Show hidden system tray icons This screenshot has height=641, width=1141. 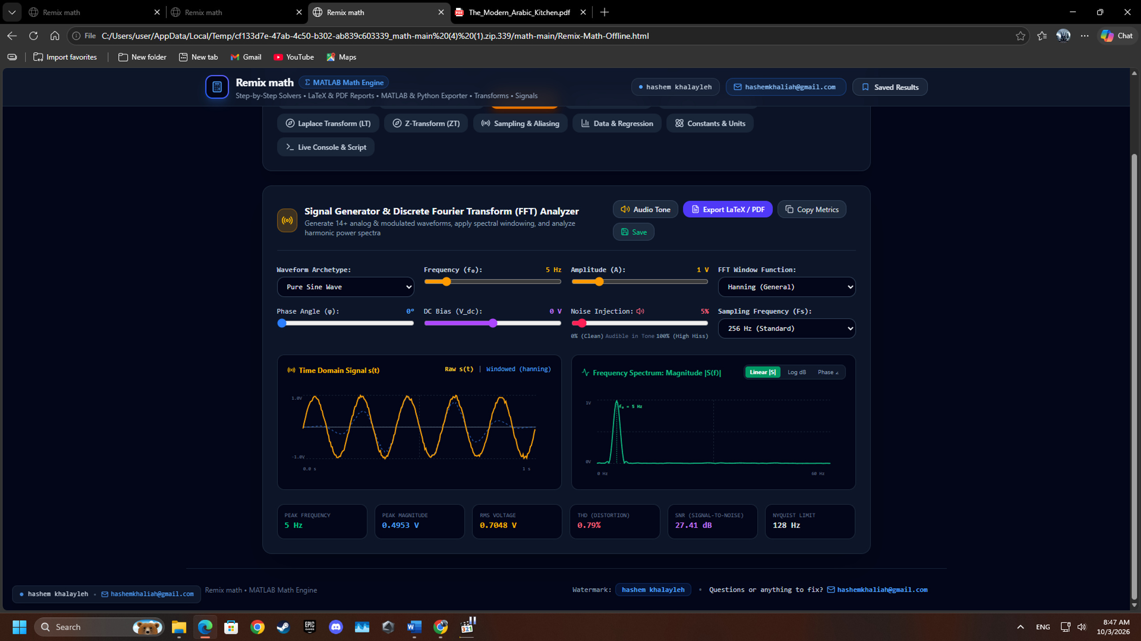(1020, 627)
